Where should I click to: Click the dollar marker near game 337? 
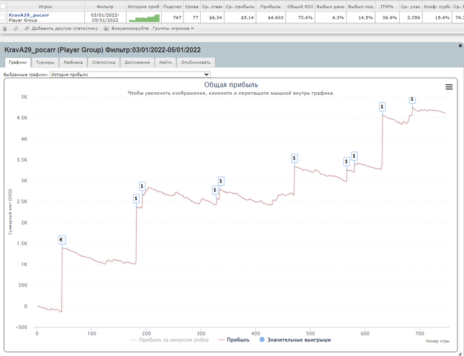pyautogui.click(x=221, y=181)
